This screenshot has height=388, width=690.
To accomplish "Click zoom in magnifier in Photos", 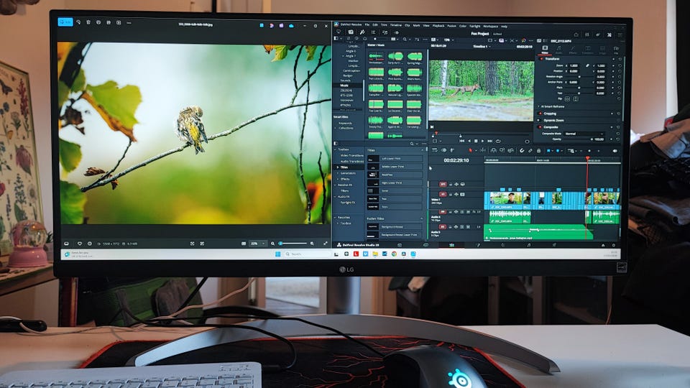I will coord(312,244).
